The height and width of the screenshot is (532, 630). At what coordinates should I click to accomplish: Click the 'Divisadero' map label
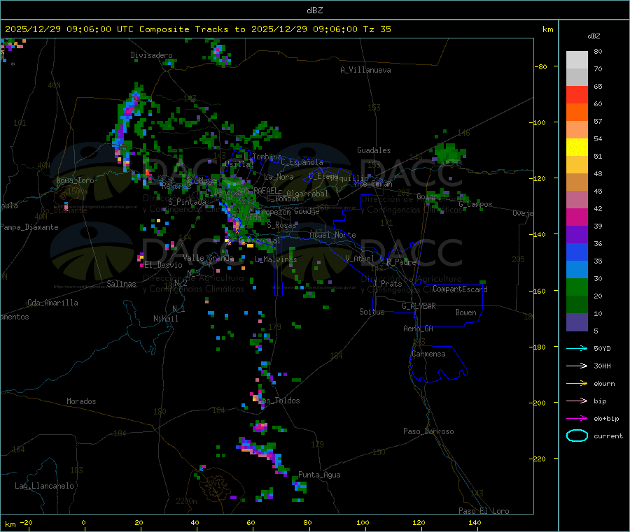click(x=151, y=55)
